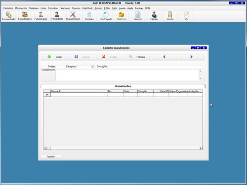Open the OS pencil icon
Screen dimensions: 247x185
[x=186, y=16]
